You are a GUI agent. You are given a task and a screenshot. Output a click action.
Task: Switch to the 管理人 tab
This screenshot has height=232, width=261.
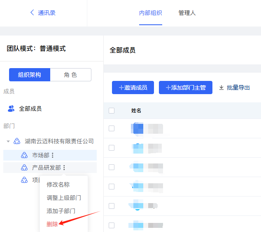click(187, 13)
